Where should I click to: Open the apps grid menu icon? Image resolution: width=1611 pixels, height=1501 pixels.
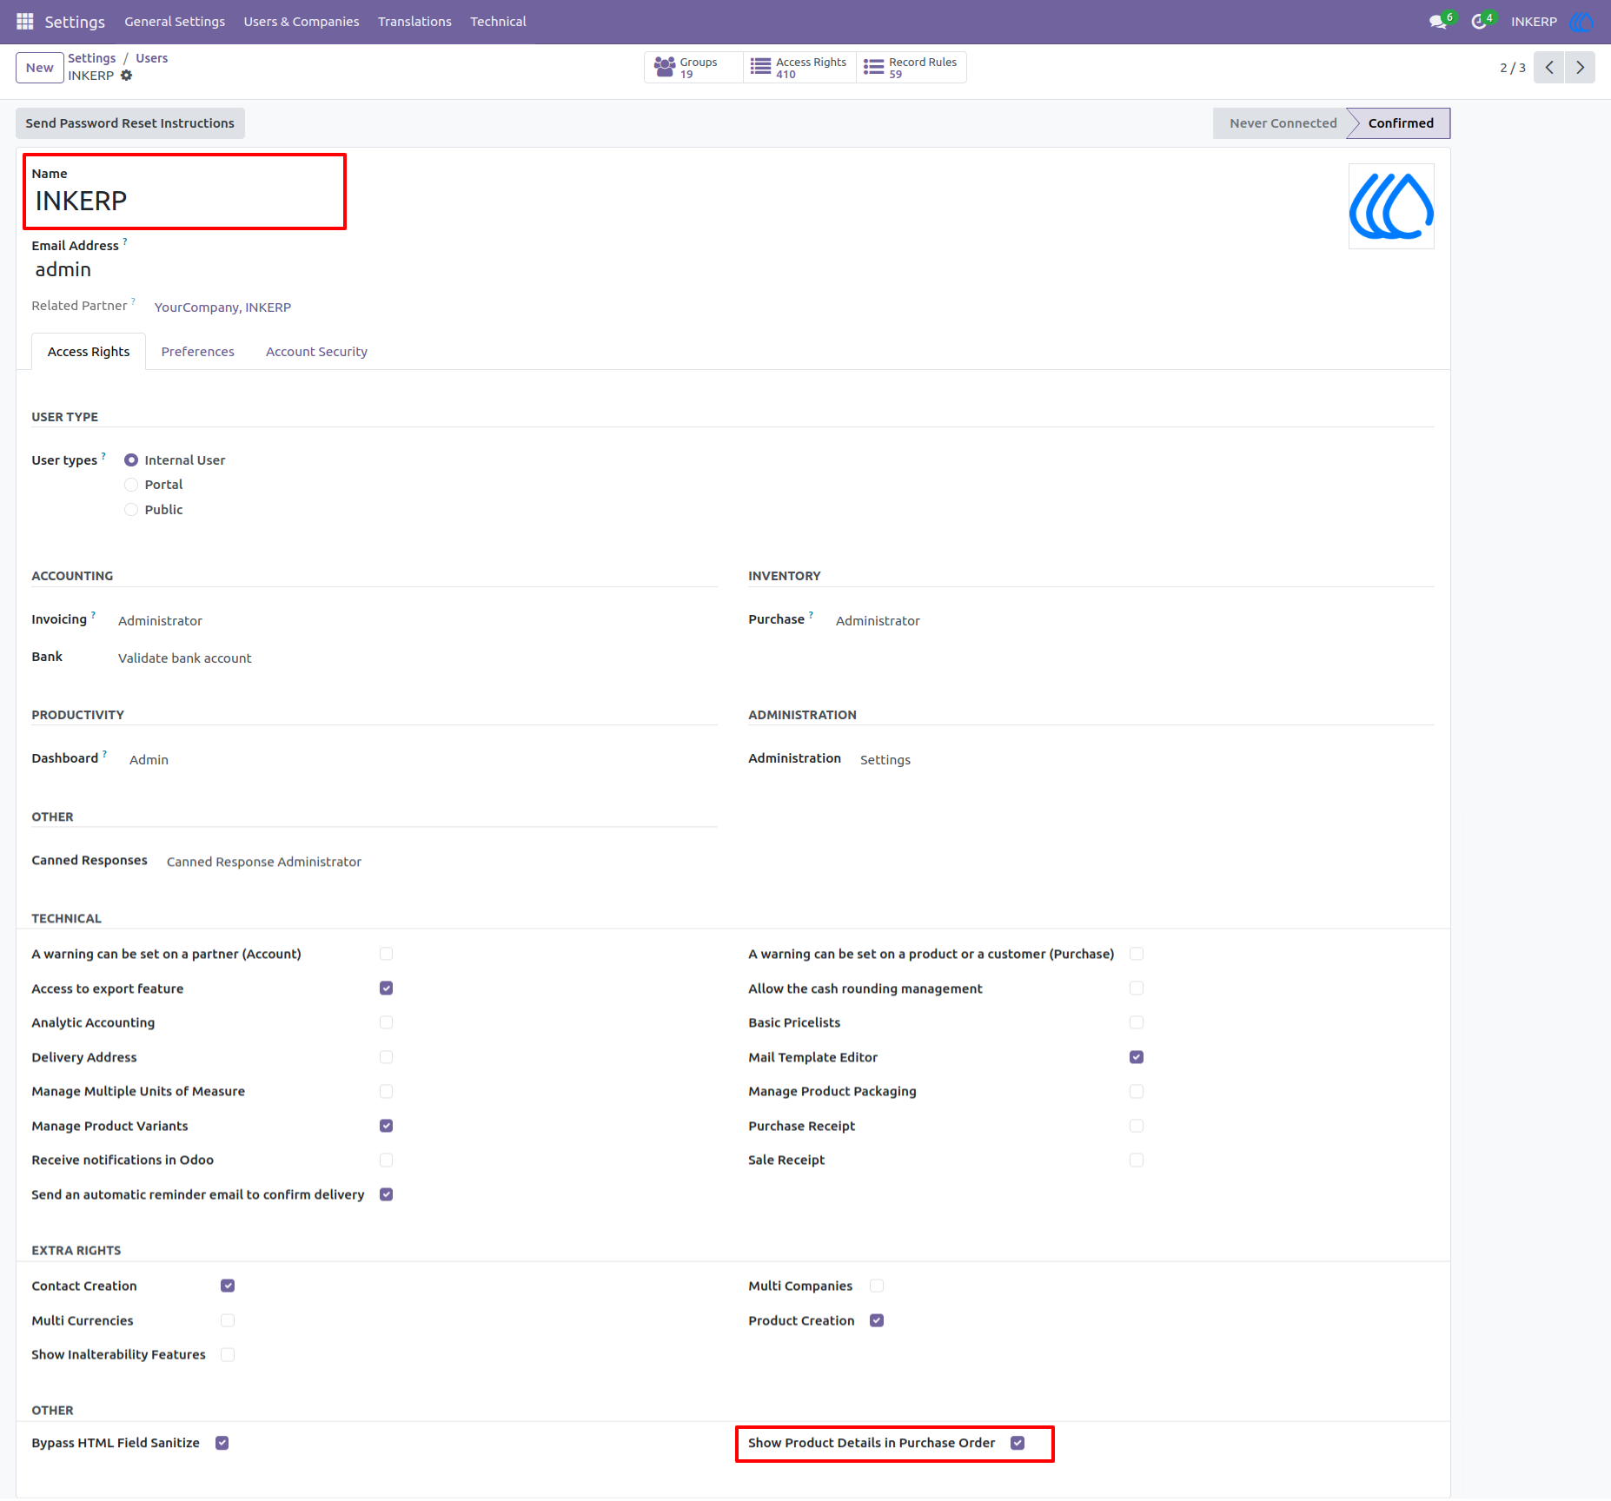25,21
